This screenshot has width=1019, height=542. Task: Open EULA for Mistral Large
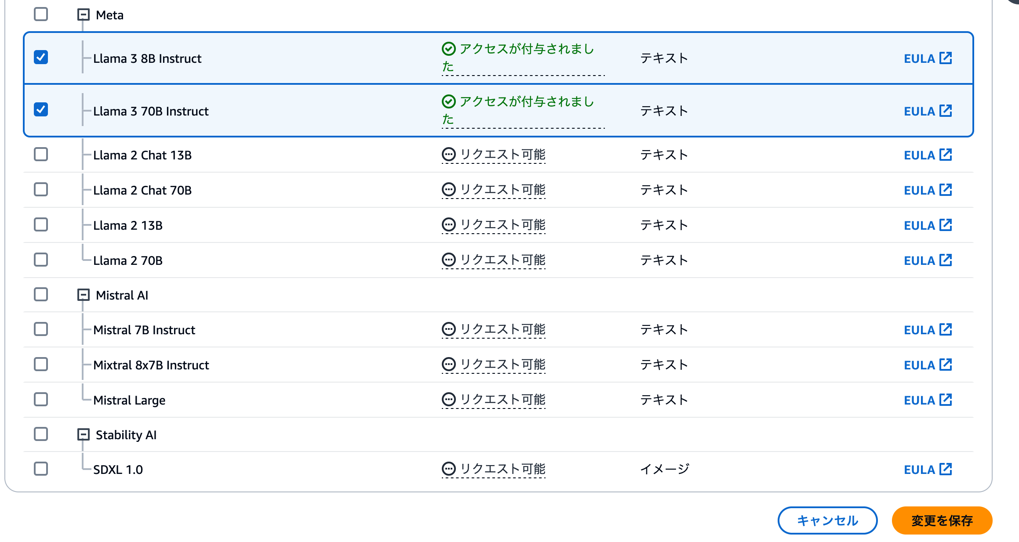[x=928, y=400]
